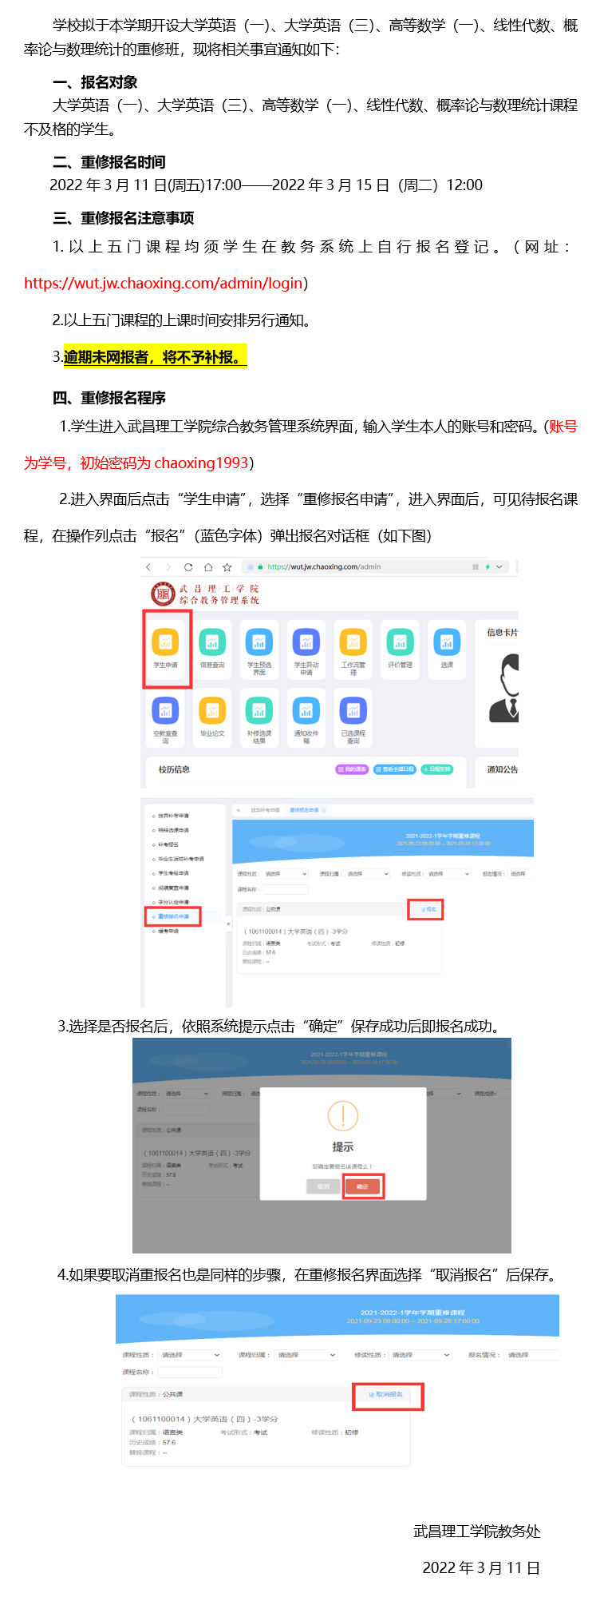Click the browser reload icon
This screenshot has width=600, height=1597.
(188, 567)
